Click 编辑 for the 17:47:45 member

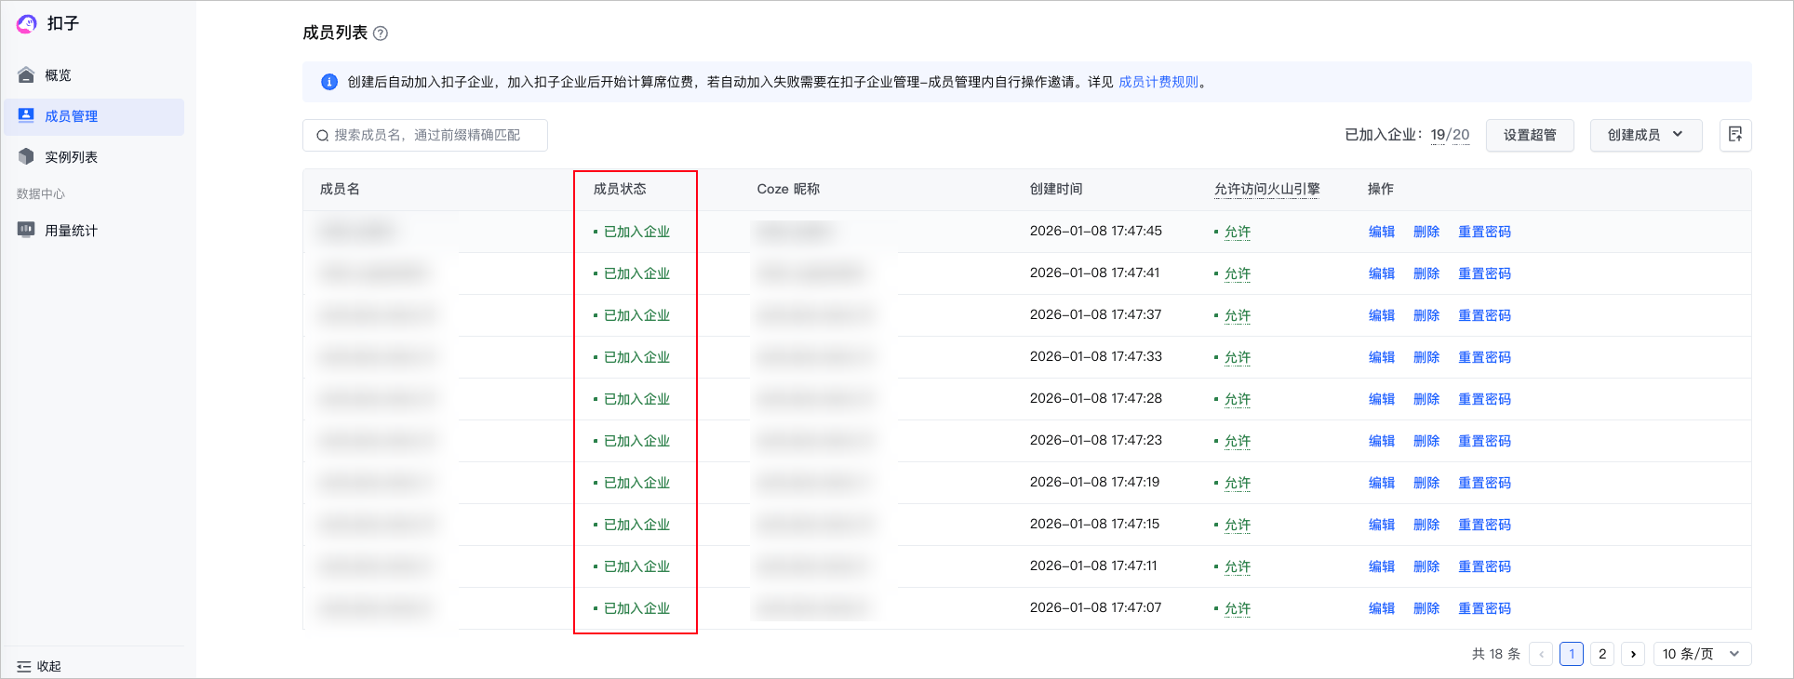click(1382, 232)
